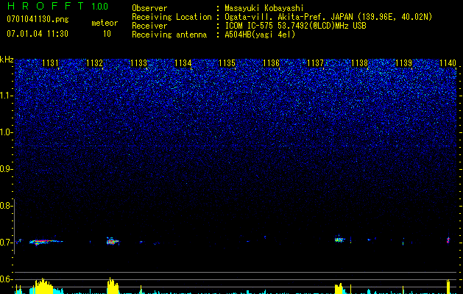Click the kHz axis unit label
This screenshot has width=463, height=294.
(7, 60)
